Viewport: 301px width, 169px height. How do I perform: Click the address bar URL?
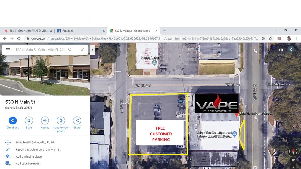pyautogui.click(x=144, y=38)
